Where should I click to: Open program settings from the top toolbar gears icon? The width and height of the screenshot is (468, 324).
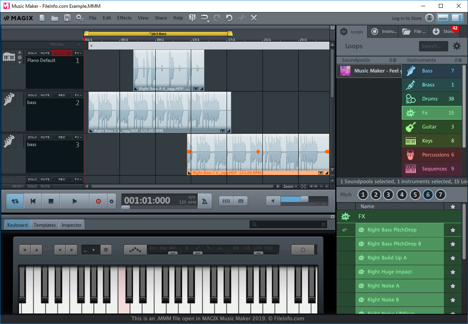point(79,18)
